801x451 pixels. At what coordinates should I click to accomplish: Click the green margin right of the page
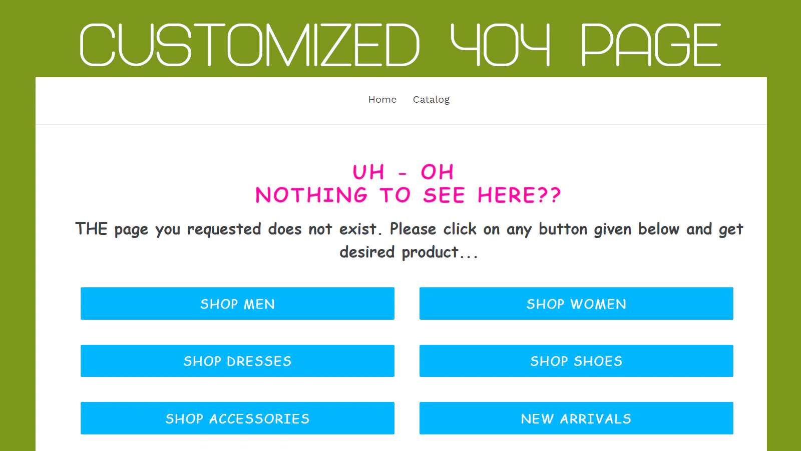(784, 251)
